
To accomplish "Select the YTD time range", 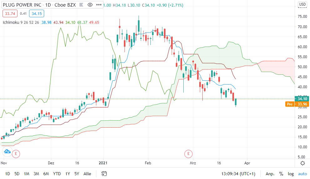I will click(x=57, y=174).
